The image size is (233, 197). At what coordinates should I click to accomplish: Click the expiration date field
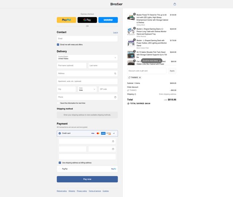click(x=72, y=149)
